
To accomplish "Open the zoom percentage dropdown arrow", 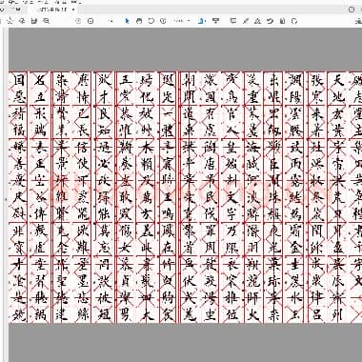I will [189, 21].
